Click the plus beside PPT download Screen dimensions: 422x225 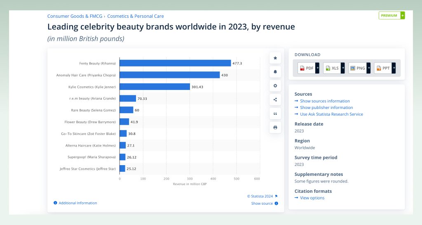pyautogui.click(x=394, y=68)
